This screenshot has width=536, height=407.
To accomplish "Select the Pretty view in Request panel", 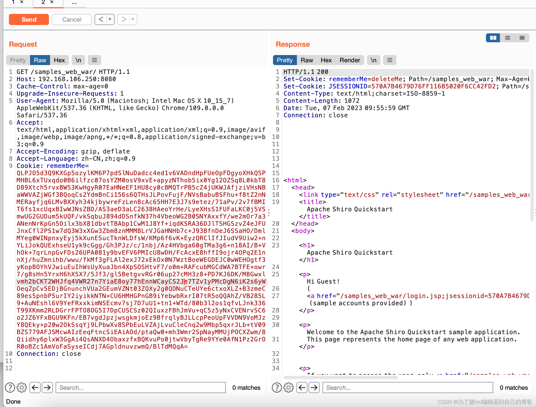I will pyautogui.click(x=18, y=60).
